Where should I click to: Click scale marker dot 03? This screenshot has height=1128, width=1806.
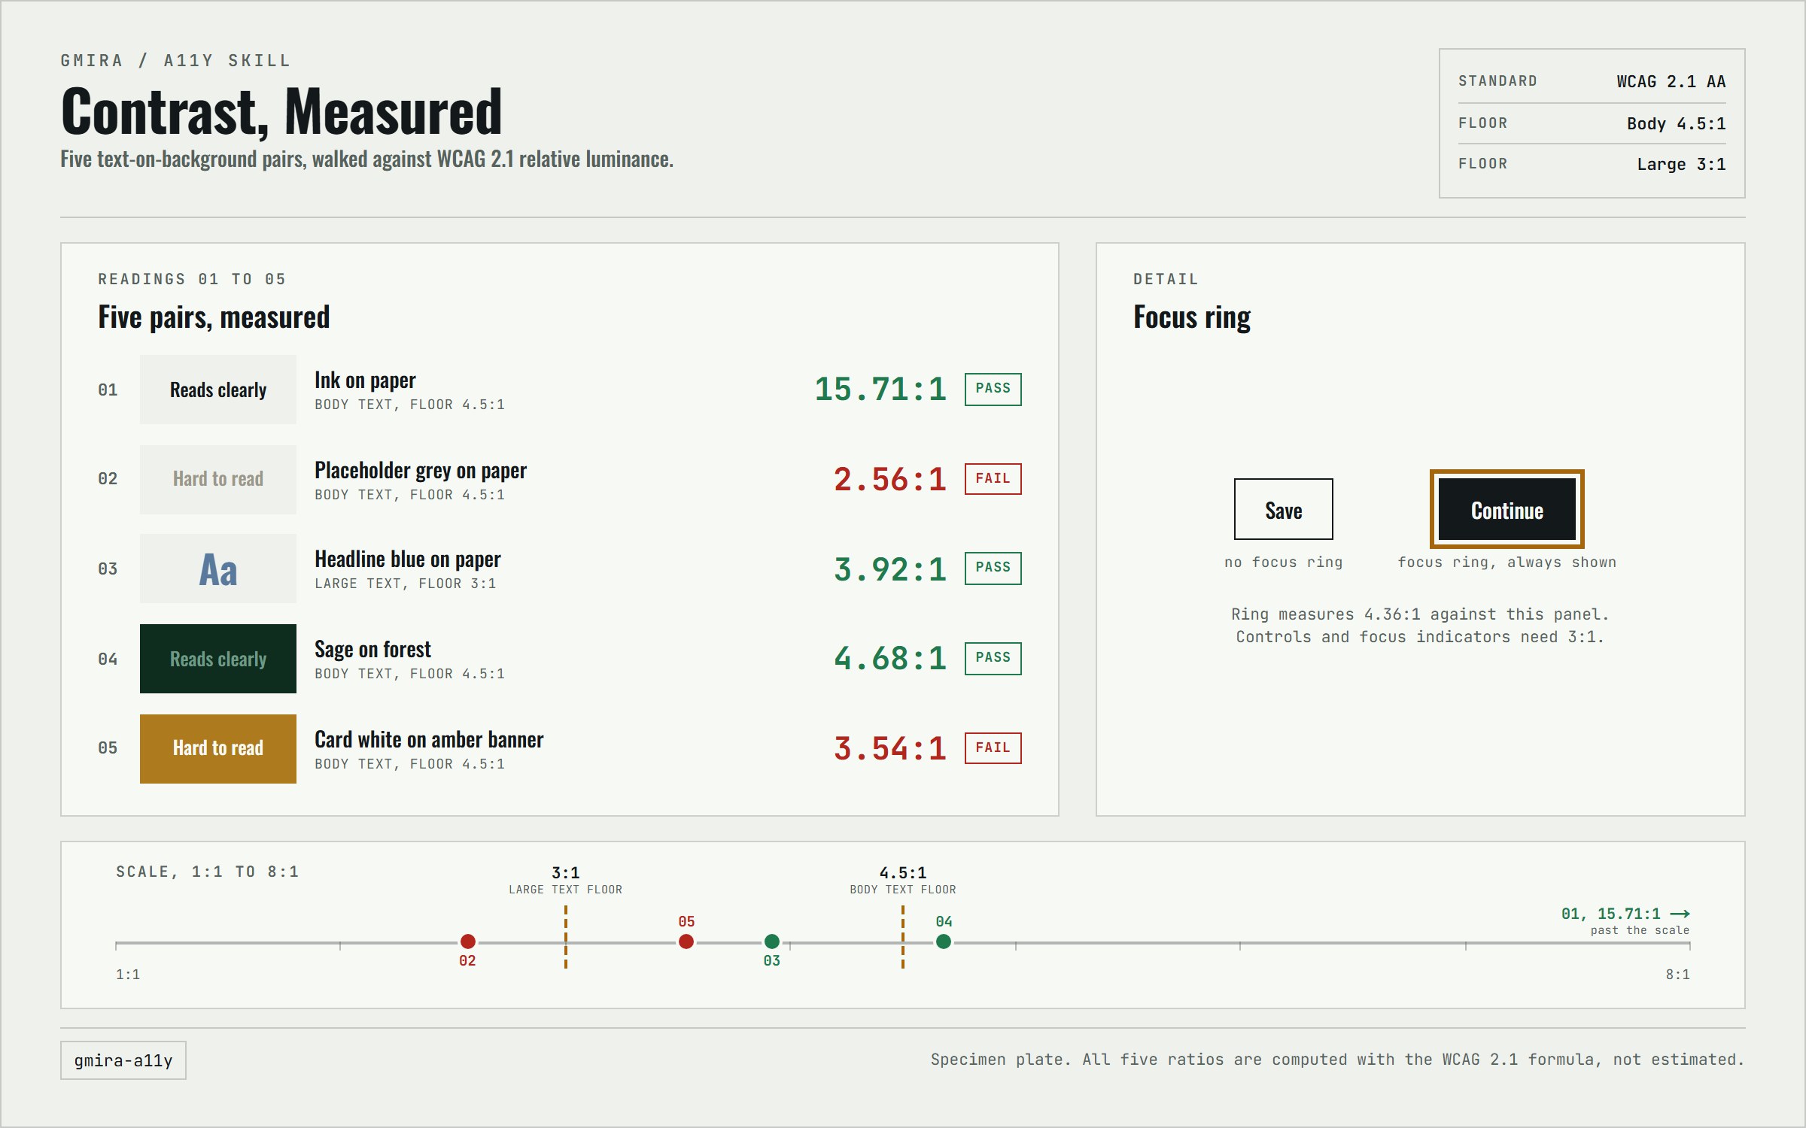(771, 942)
